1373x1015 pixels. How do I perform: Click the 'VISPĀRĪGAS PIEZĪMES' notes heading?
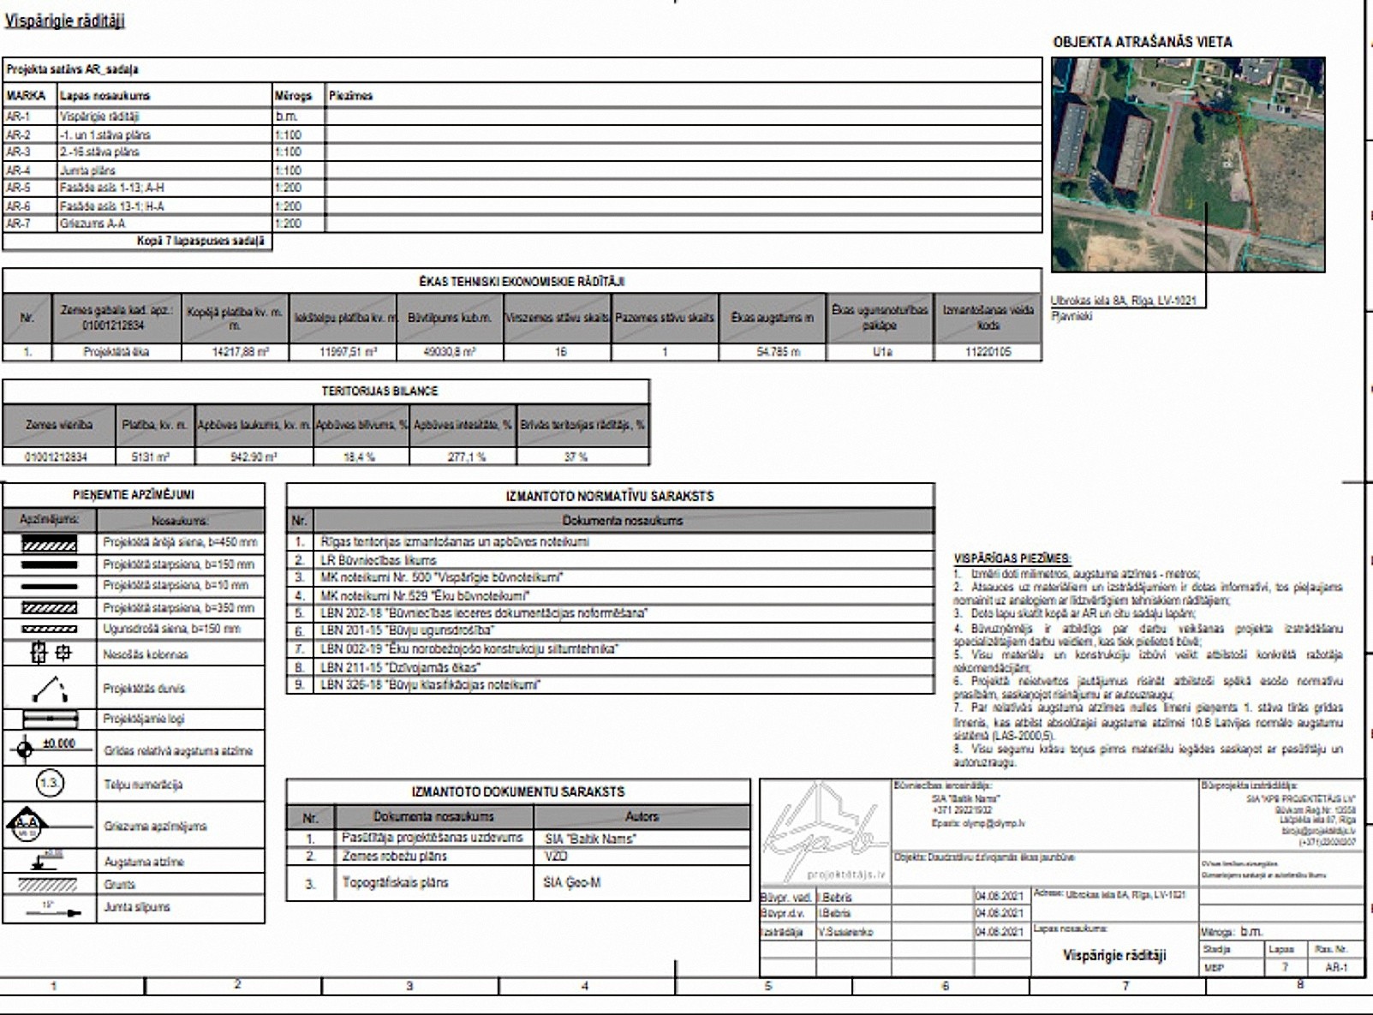click(x=1012, y=558)
